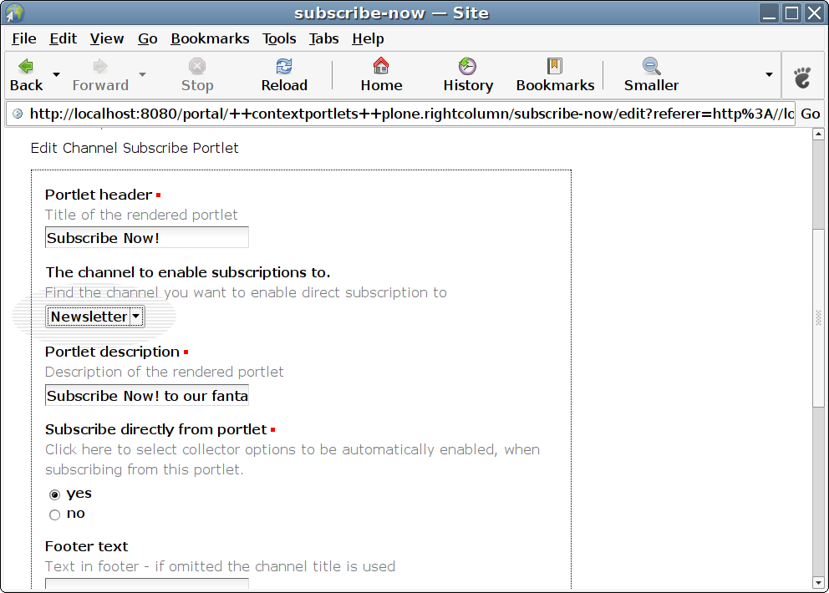Click the Portlet header text field
The width and height of the screenshot is (829, 593).
[147, 238]
